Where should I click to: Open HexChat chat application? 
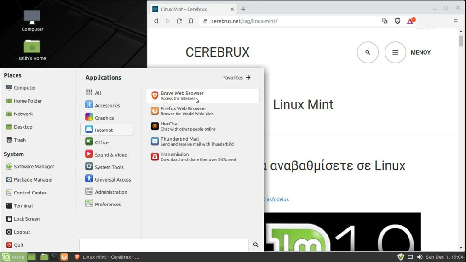click(x=202, y=126)
